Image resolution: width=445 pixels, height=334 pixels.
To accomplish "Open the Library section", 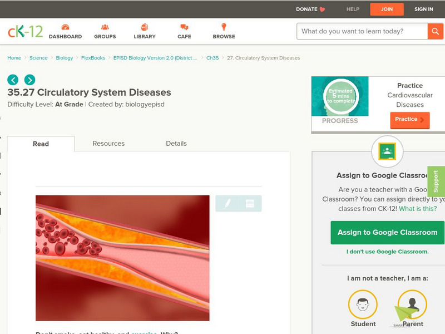I will [x=144, y=32].
